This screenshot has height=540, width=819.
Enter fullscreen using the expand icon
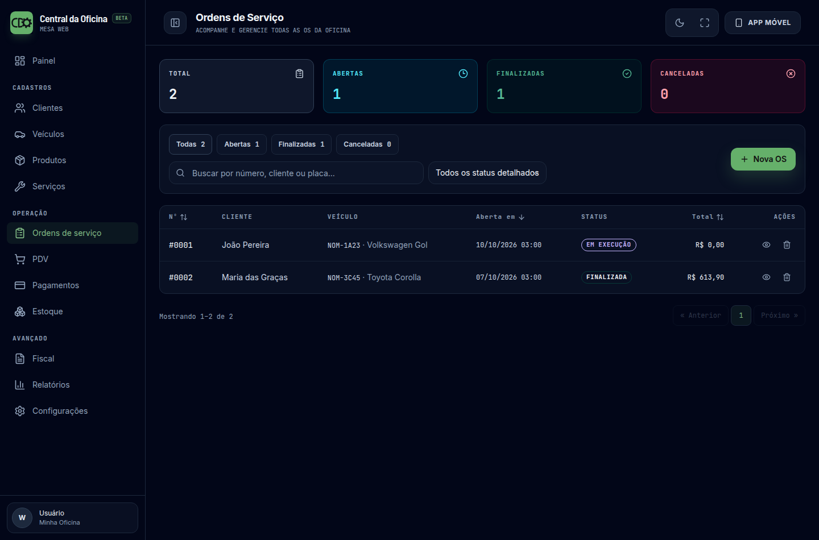click(705, 23)
